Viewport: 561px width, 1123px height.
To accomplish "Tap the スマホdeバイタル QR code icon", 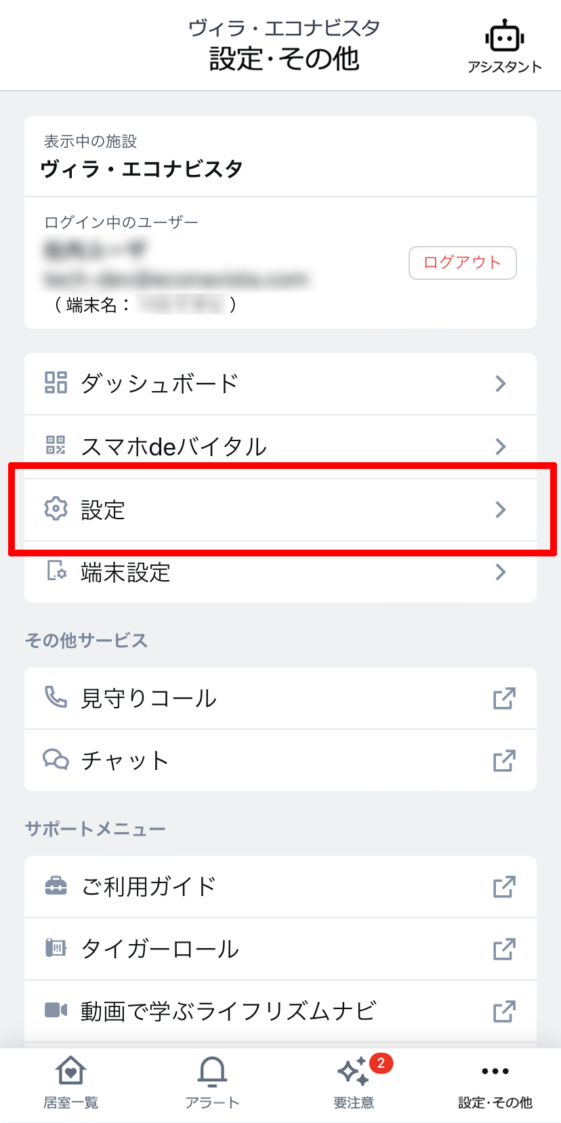I will coord(56,445).
